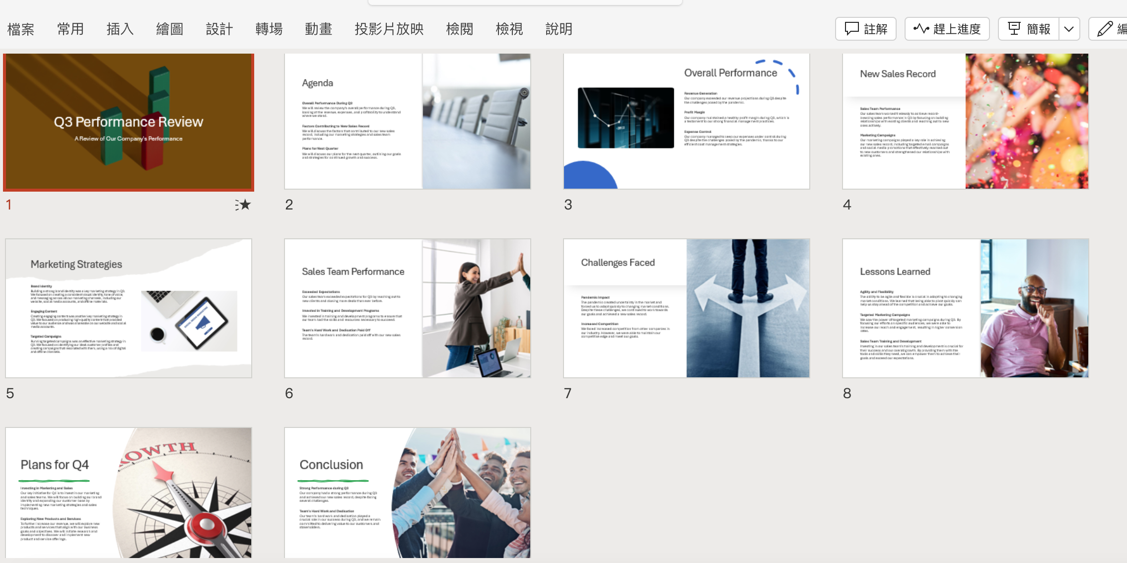1127x563 pixels.
Task: Switch to the 設計 tab
Action: pyautogui.click(x=219, y=29)
